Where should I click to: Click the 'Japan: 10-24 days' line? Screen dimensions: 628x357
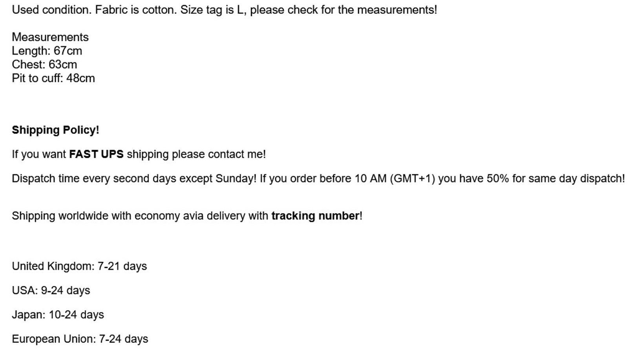click(58, 315)
